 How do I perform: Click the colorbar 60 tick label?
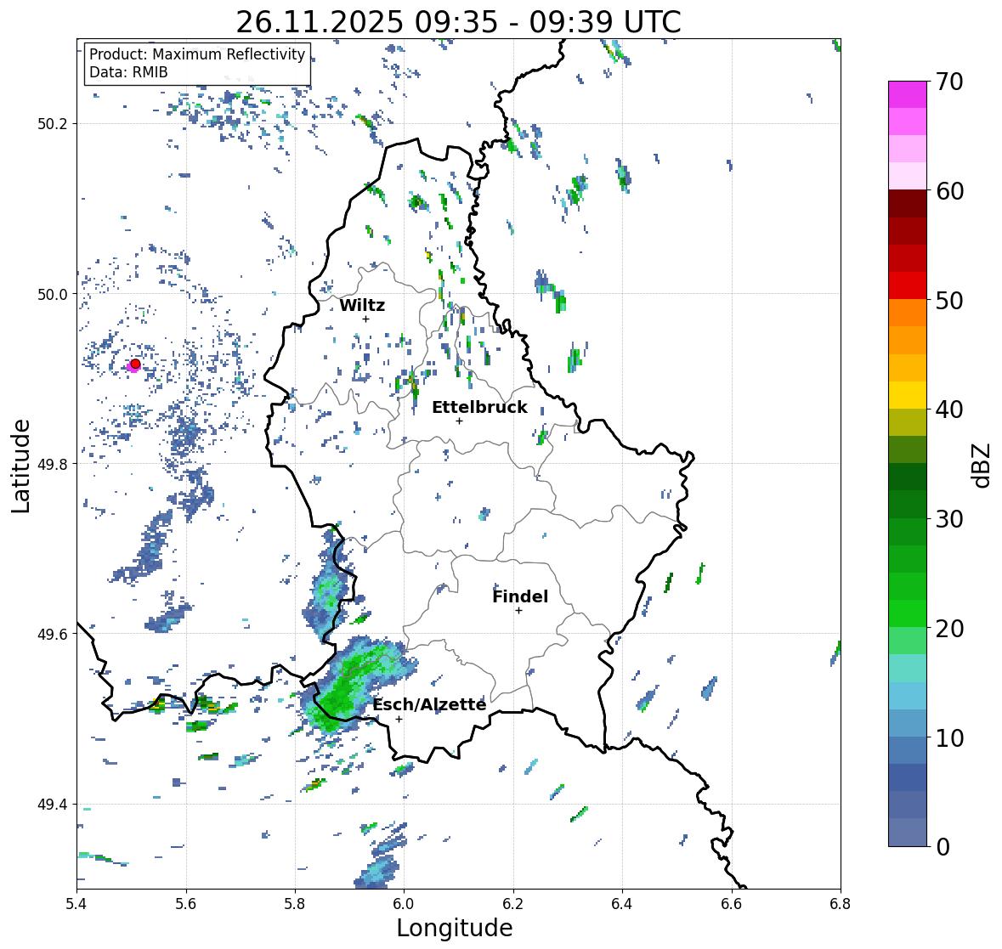pos(949,191)
